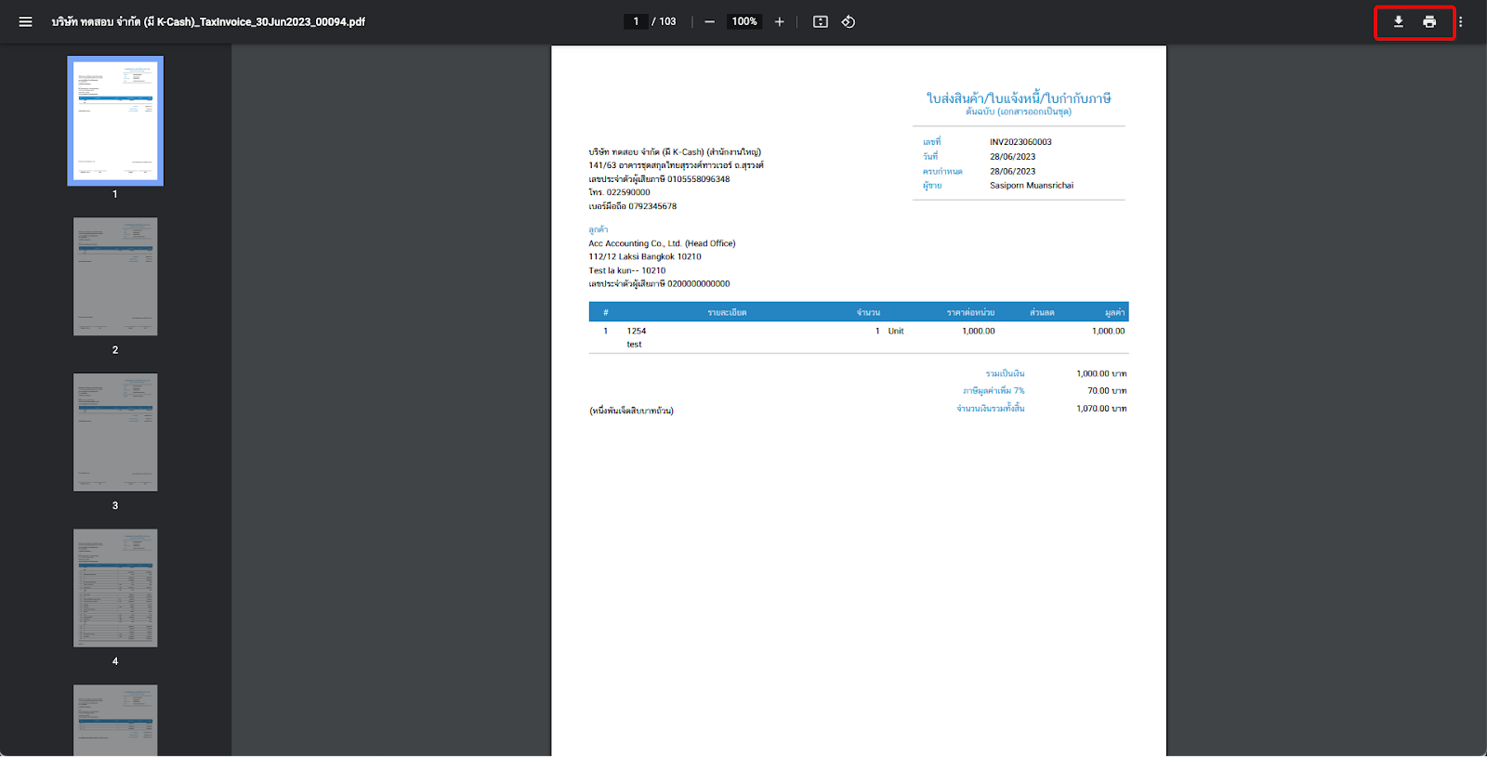
Task: Click the page number input field
Action: (x=636, y=21)
